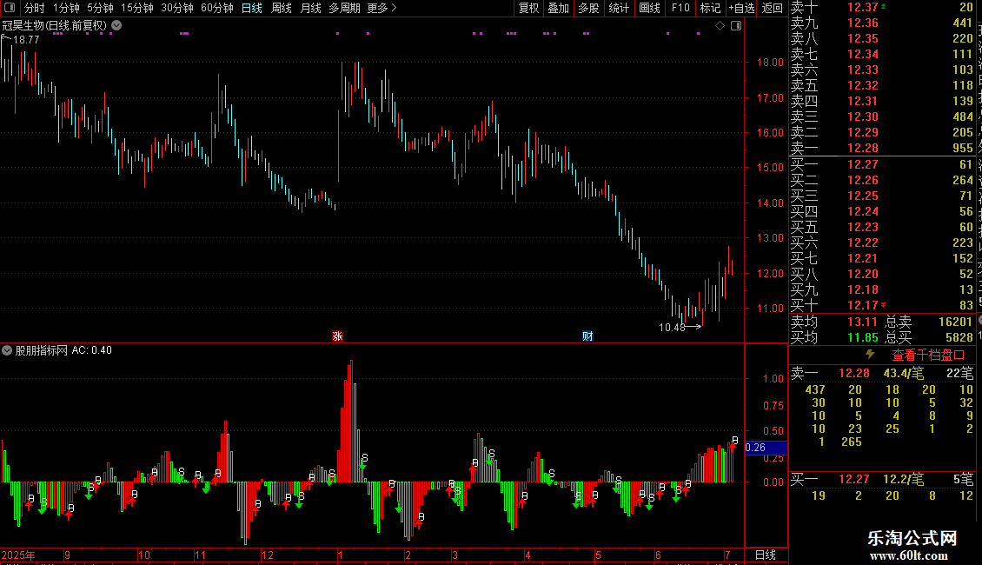Screen dimensions: 982x565
Task: Open 画线 drawing tools
Action: click(x=649, y=8)
